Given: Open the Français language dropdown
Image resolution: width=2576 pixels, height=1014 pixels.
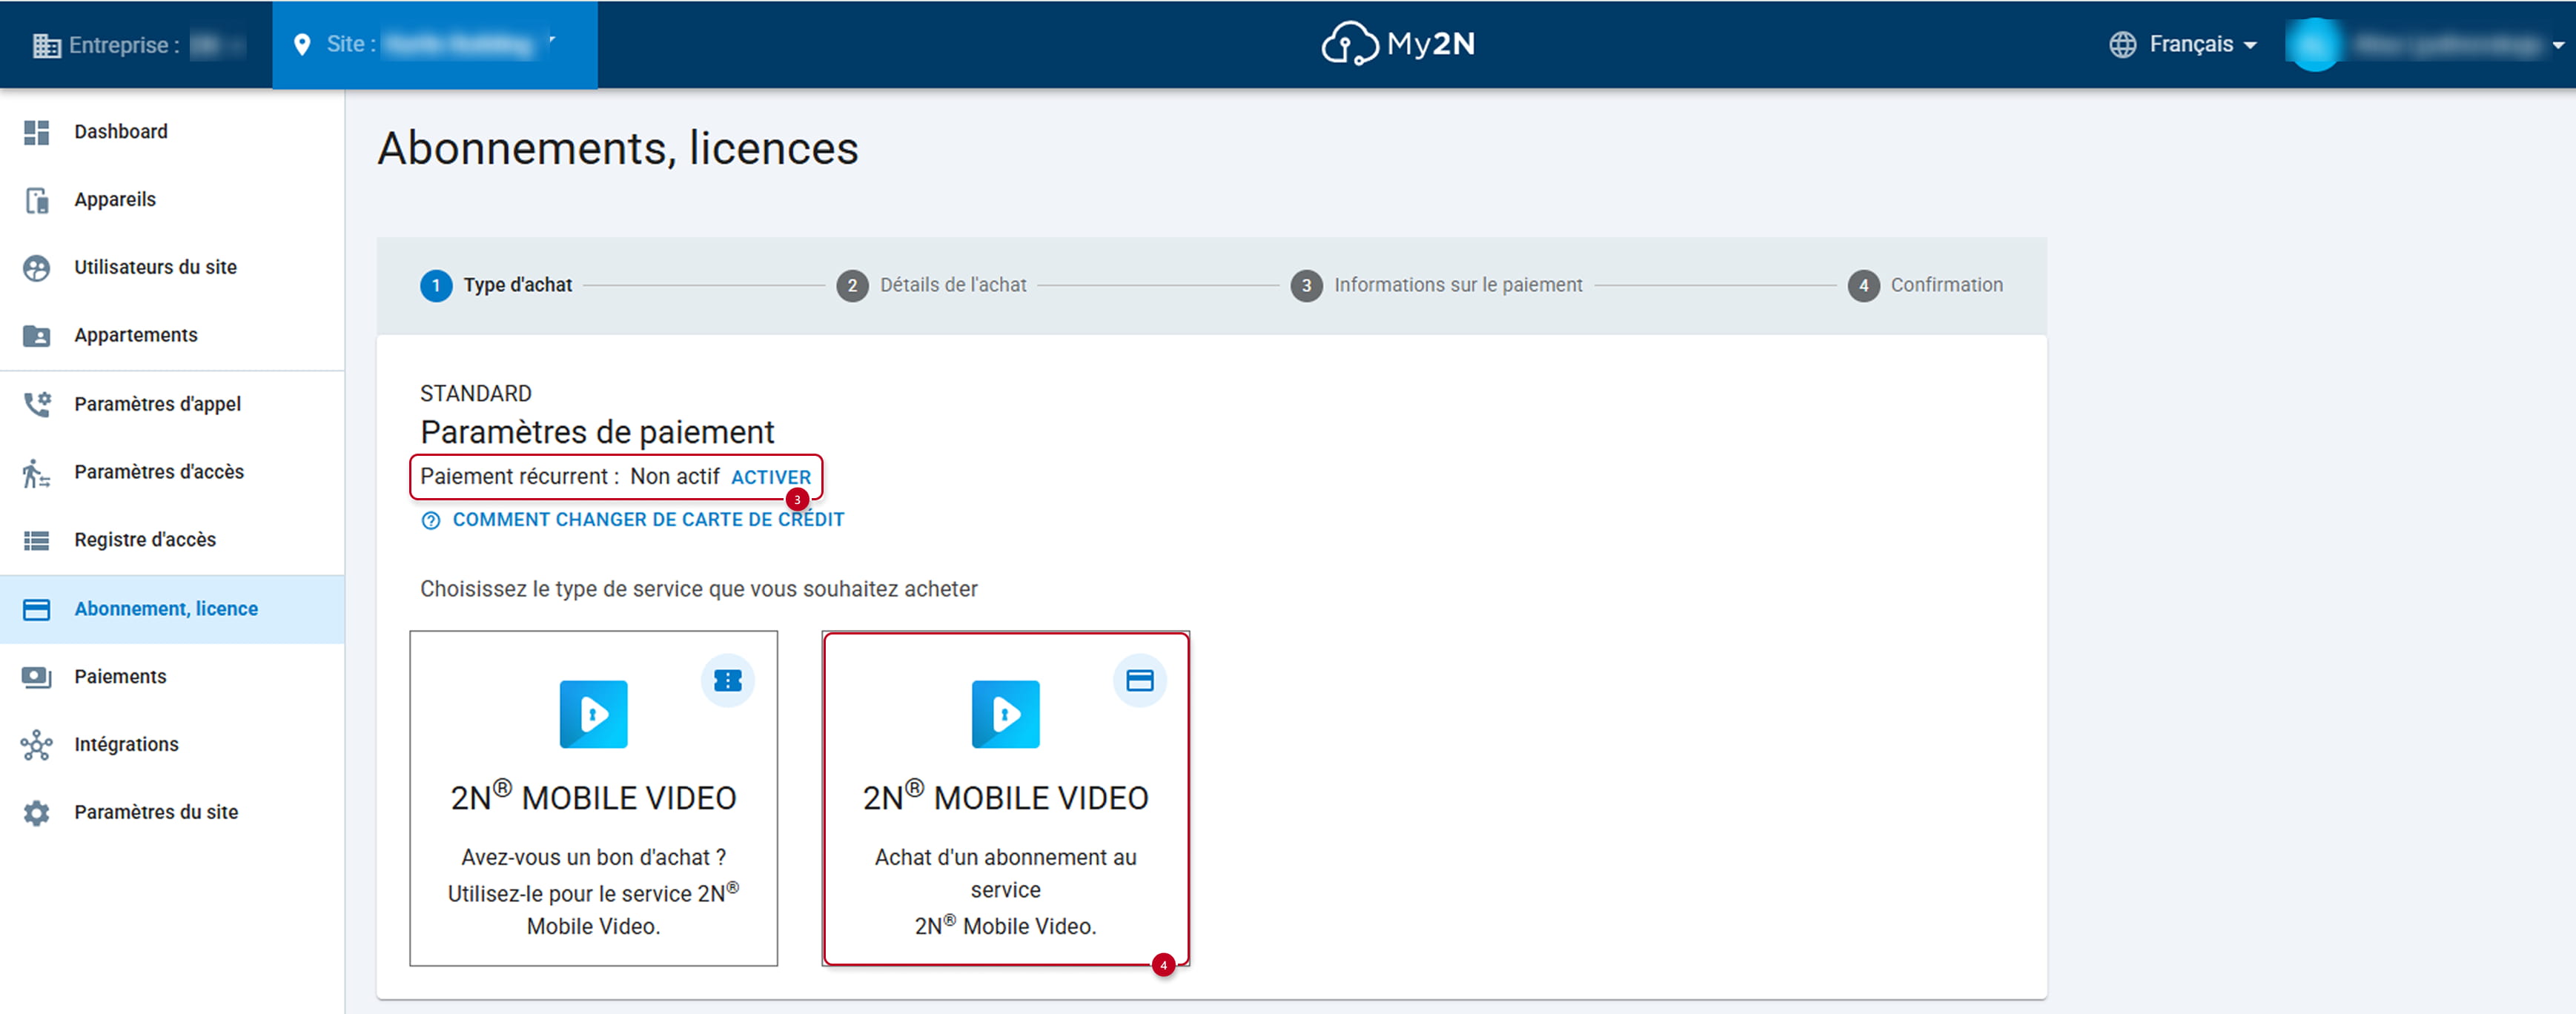Looking at the screenshot, I should tap(2183, 44).
